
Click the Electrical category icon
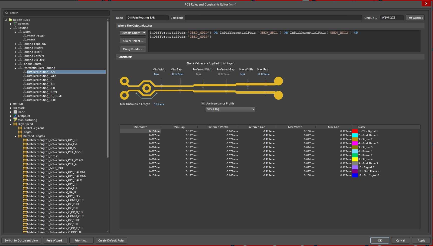[x=15, y=24]
